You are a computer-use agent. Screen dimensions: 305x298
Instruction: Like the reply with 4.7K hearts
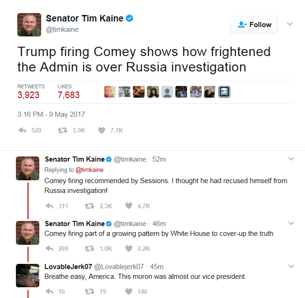click(129, 206)
